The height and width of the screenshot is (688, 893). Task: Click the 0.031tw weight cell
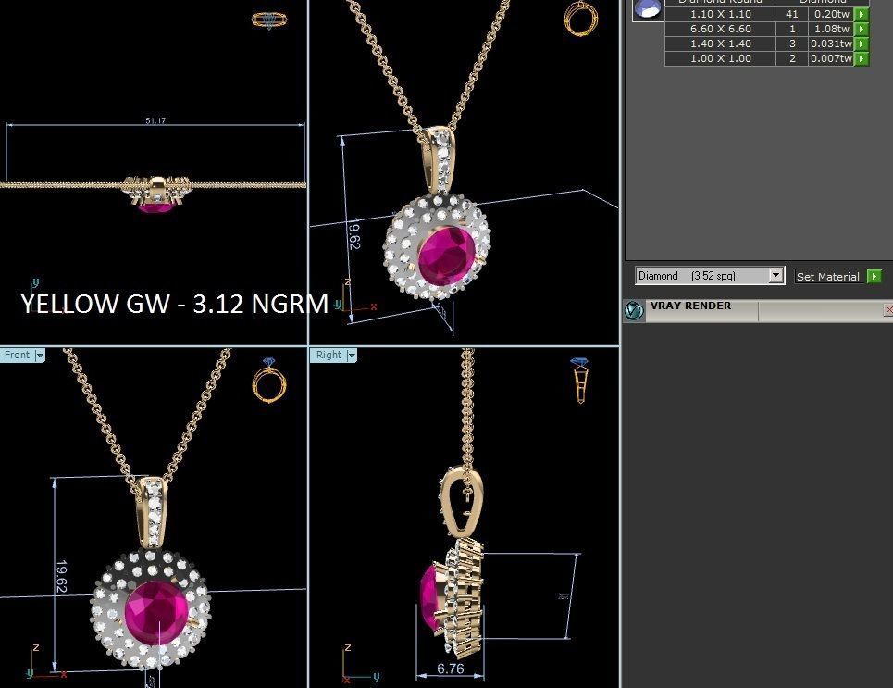(831, 44)
